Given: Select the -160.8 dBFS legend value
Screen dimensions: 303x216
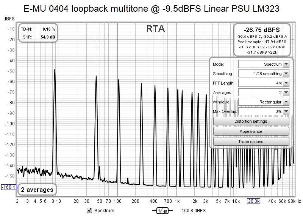Looking at the screenshot, I should click(x=193, y=211).
